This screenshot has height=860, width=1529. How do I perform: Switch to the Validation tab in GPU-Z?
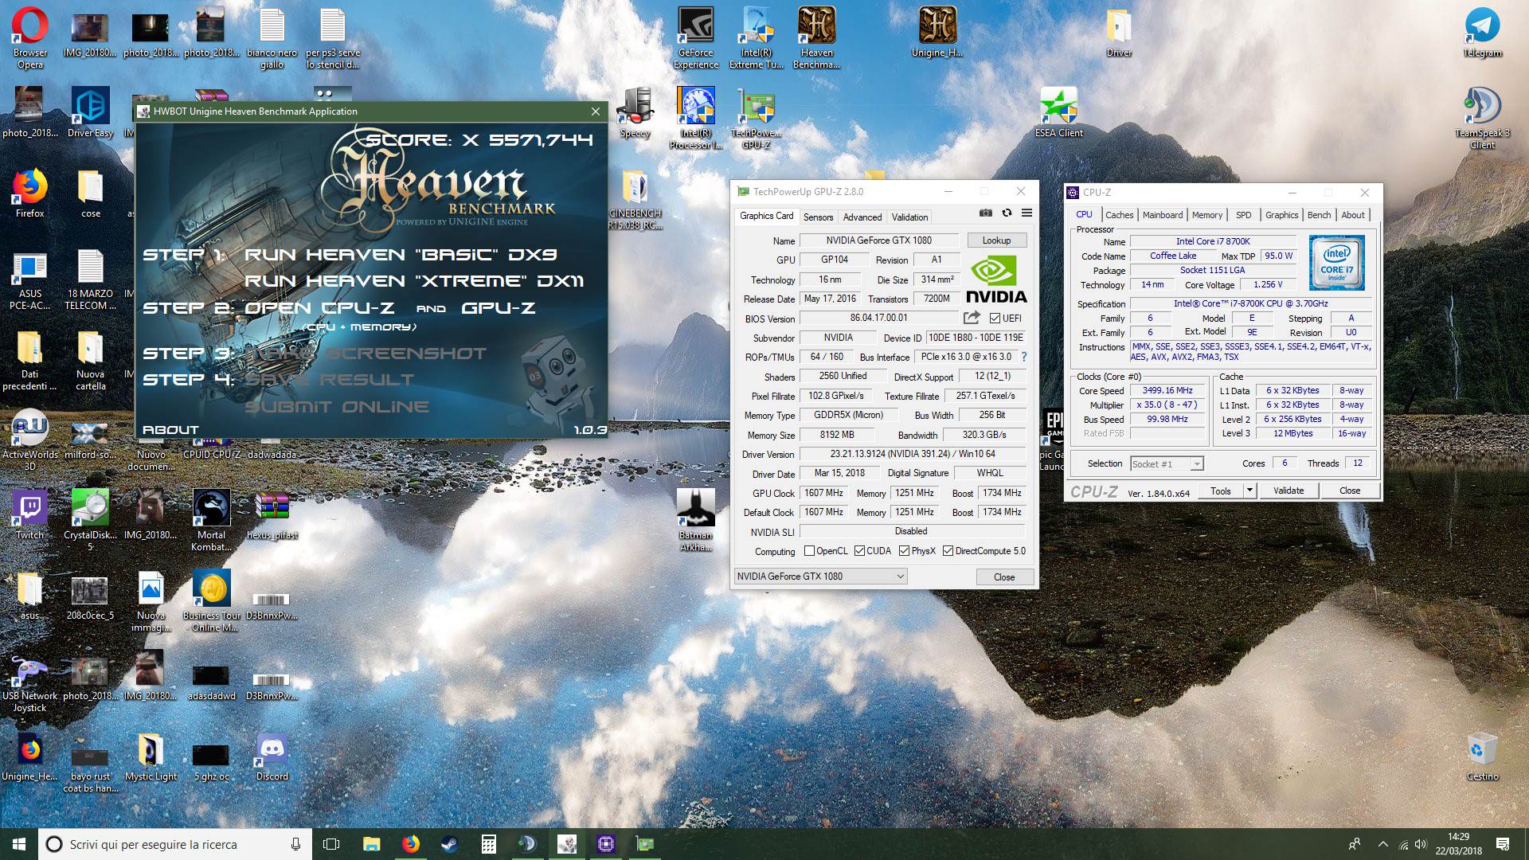[x=909, y=217]
